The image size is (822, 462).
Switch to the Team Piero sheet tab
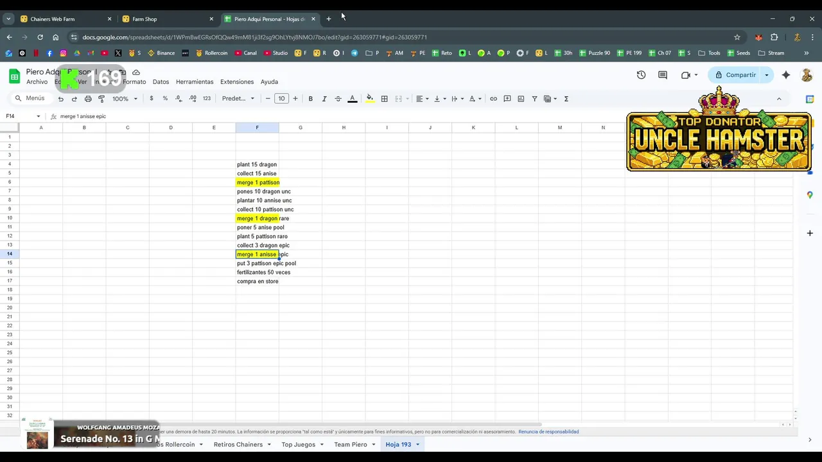[351, 445]
